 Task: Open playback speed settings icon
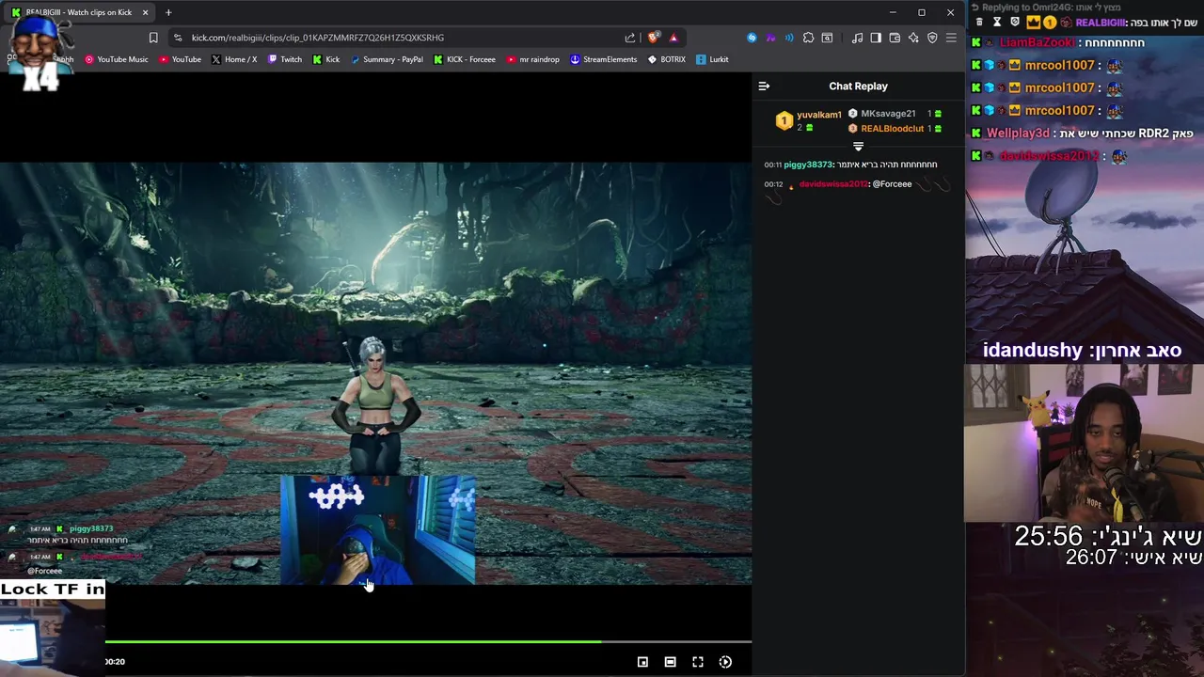(725, 662)
